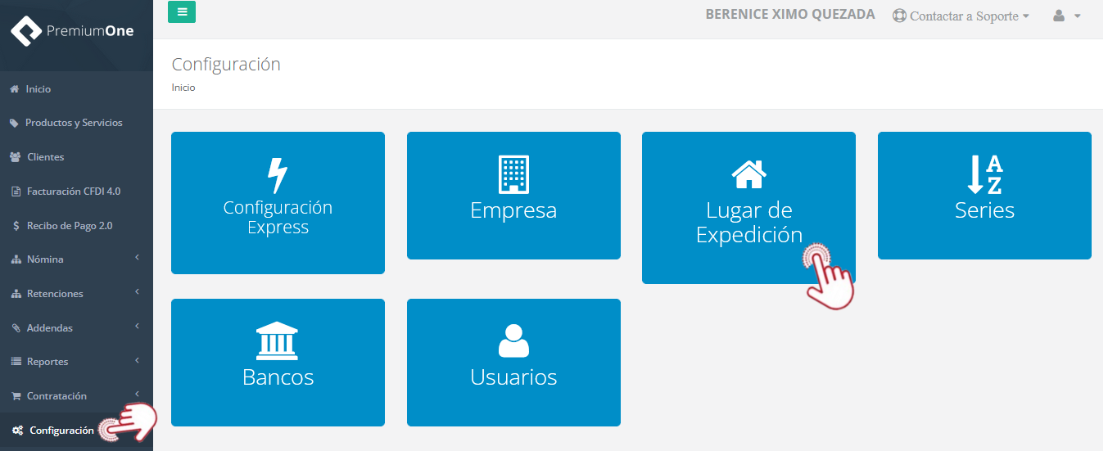Open the Series A-Z sort icon
1108x451 pixels.
coord(984,174)
